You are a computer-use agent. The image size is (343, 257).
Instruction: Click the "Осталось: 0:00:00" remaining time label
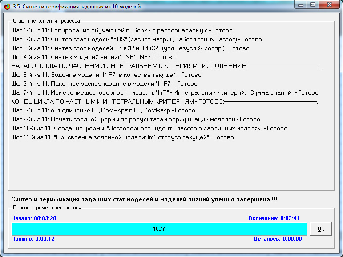tap(278, 239)
